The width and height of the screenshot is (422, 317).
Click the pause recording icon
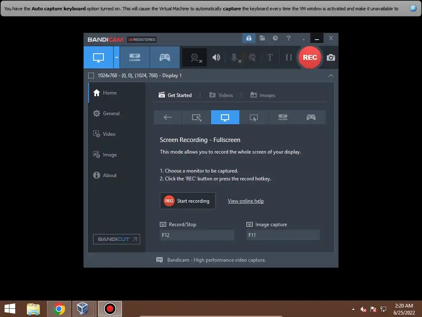tap(289, 57)
